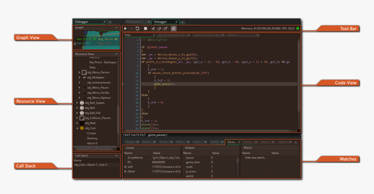The height and width of the screenshot is (194, 374).
Task: Add new tab beside left Debugger tab
Action: point(110,22)
